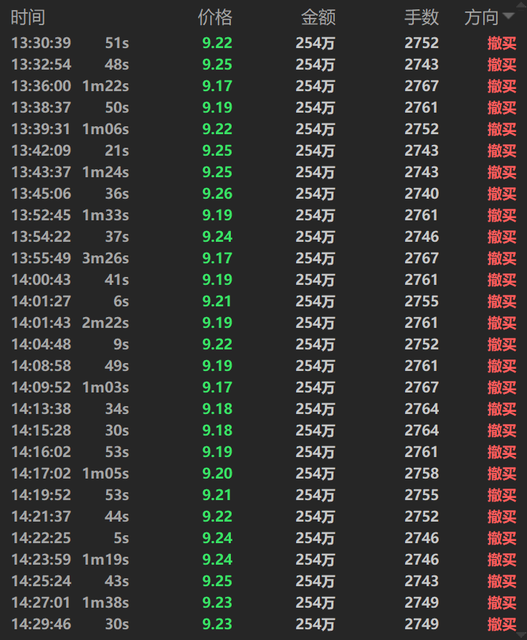Click price 9.26 in the table
Viewport: 527px width, 640px height.
point(217,194)
